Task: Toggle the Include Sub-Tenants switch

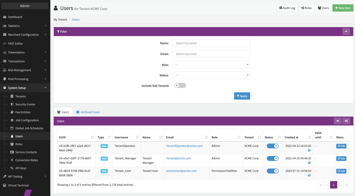Action: [x=180, y=86]
